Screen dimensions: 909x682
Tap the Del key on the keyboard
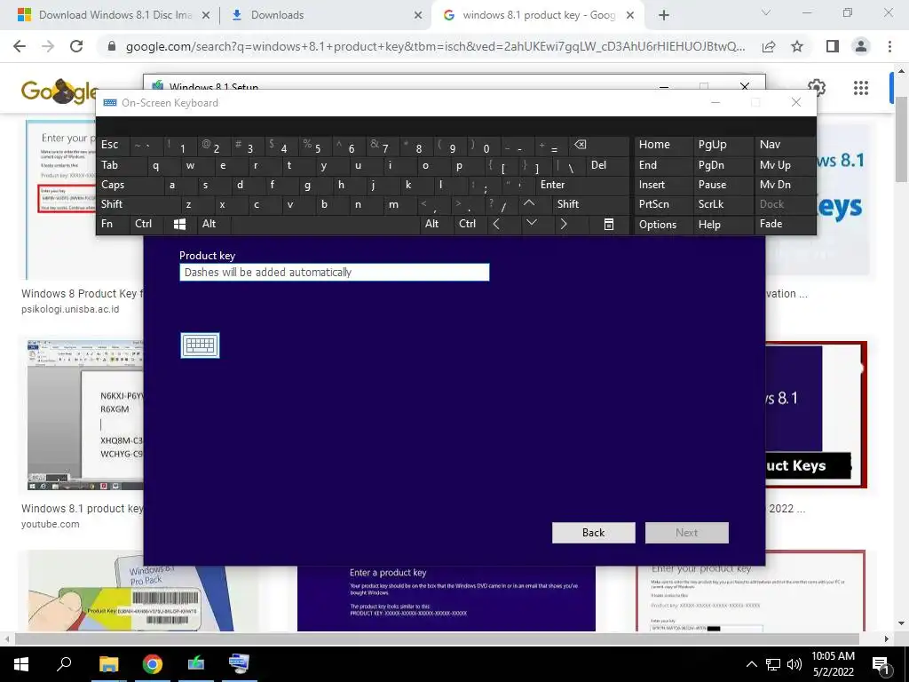tap(607, 165)
